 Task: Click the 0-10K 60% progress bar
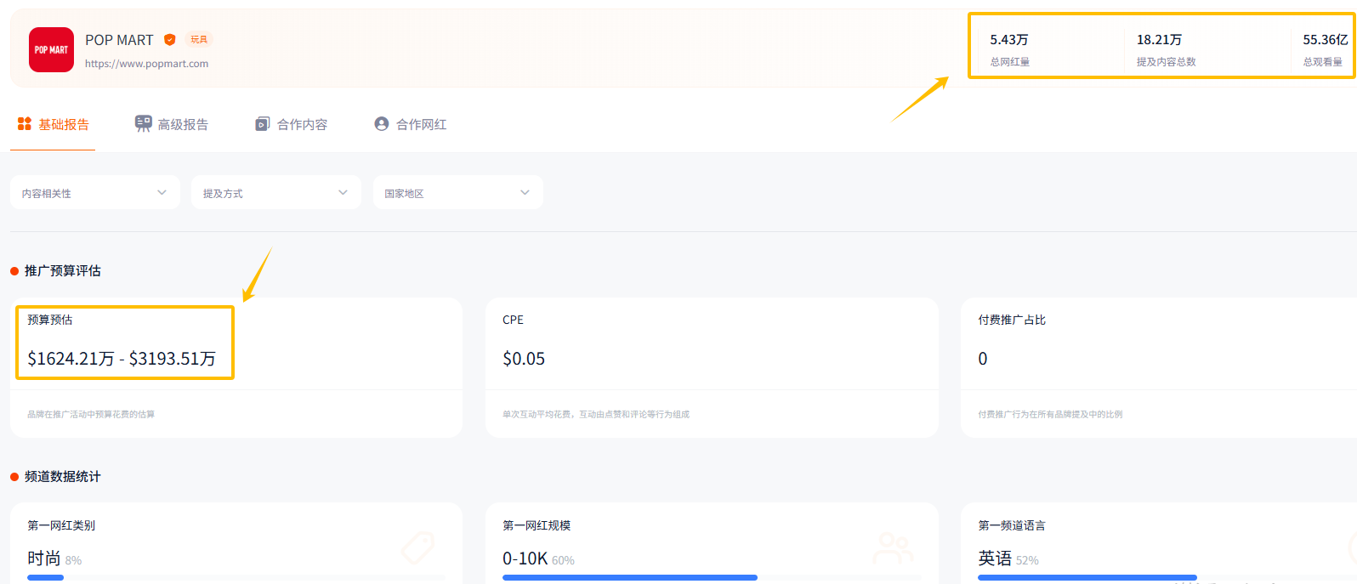click(629, 577)
